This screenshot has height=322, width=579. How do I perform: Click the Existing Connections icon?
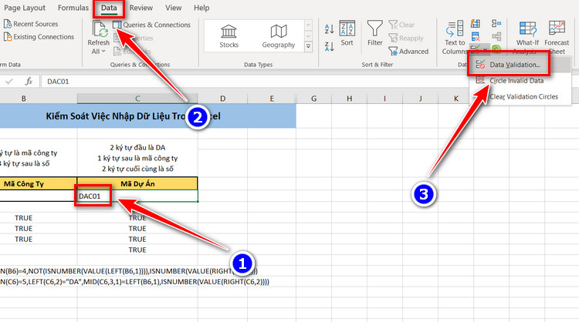(8, 37)
